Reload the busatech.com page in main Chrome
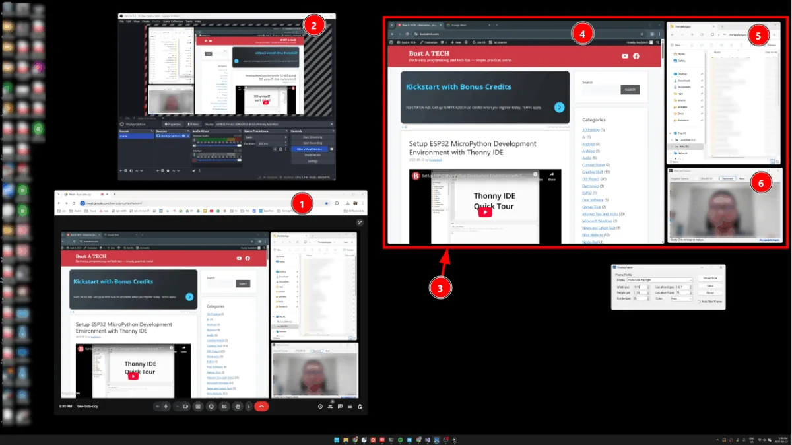 pyautogui.click(x=407, y=34)
